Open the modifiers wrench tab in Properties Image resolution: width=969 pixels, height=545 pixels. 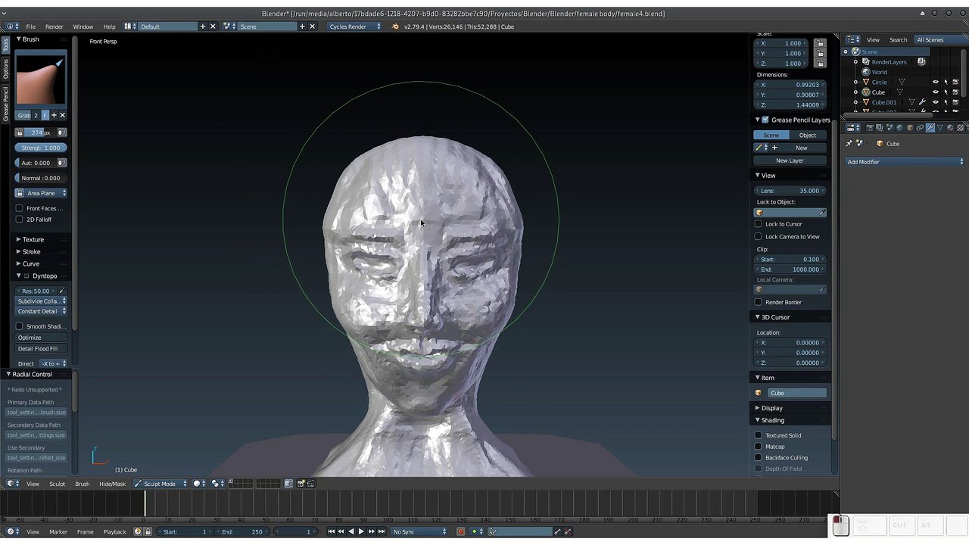tap(930, 127)
